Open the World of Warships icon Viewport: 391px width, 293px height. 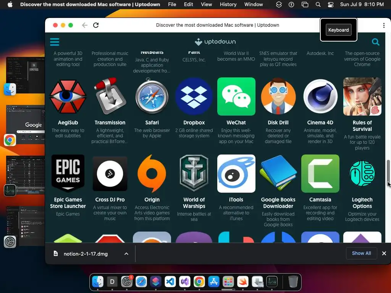[x=194, y=172]
